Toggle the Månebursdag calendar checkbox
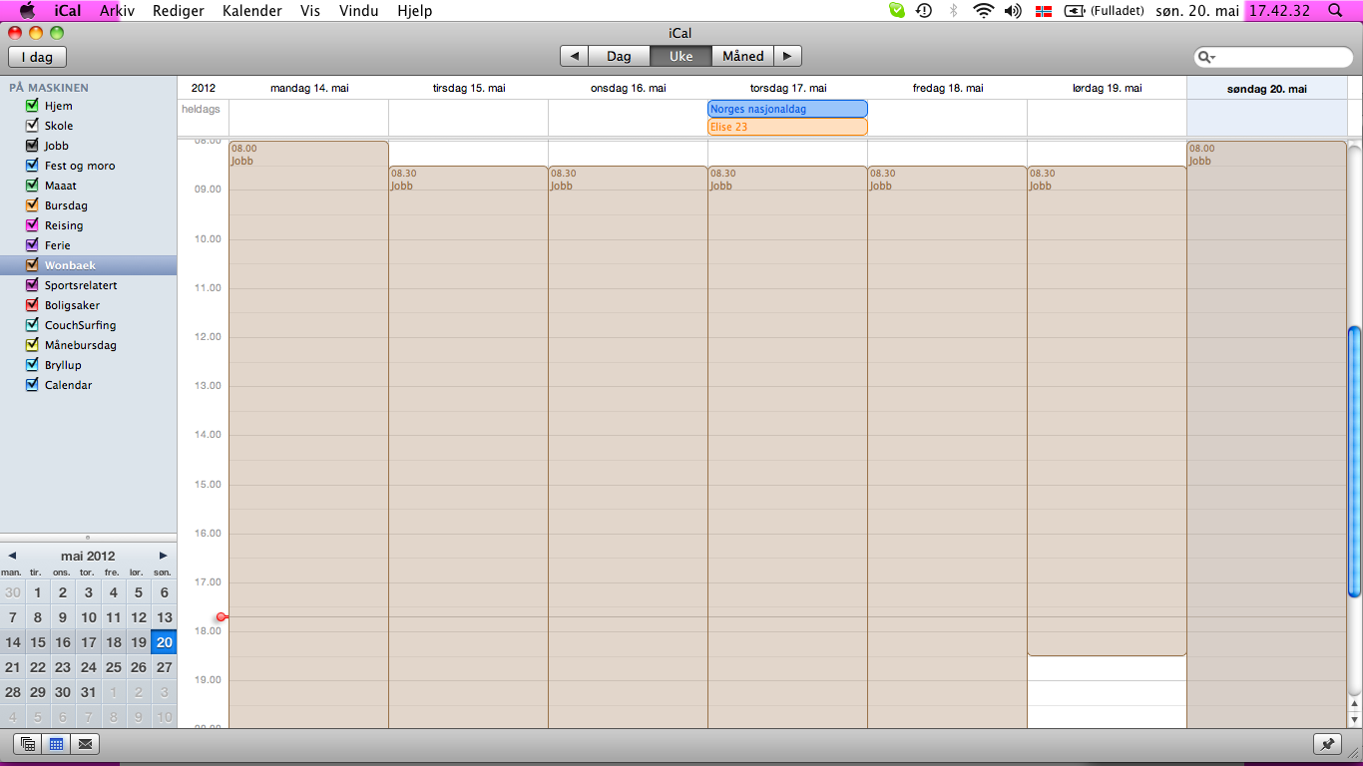This screenshot has height=766, width=1363. coord(32,345)
